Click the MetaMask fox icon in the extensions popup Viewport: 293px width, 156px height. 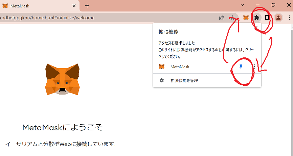[x=162, y=67]
